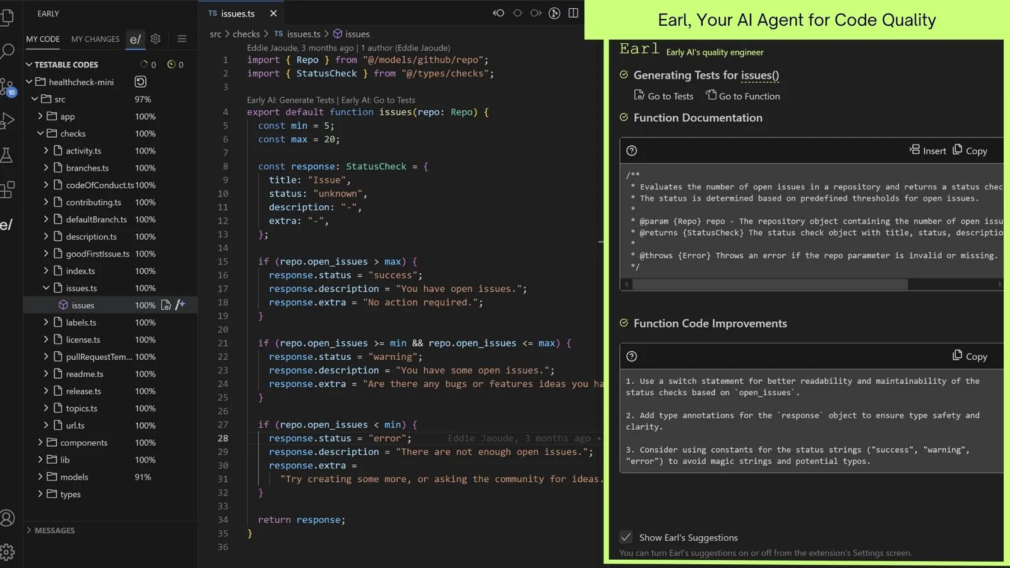
Task: Expand the activity.ts file node
Action: 46,151
